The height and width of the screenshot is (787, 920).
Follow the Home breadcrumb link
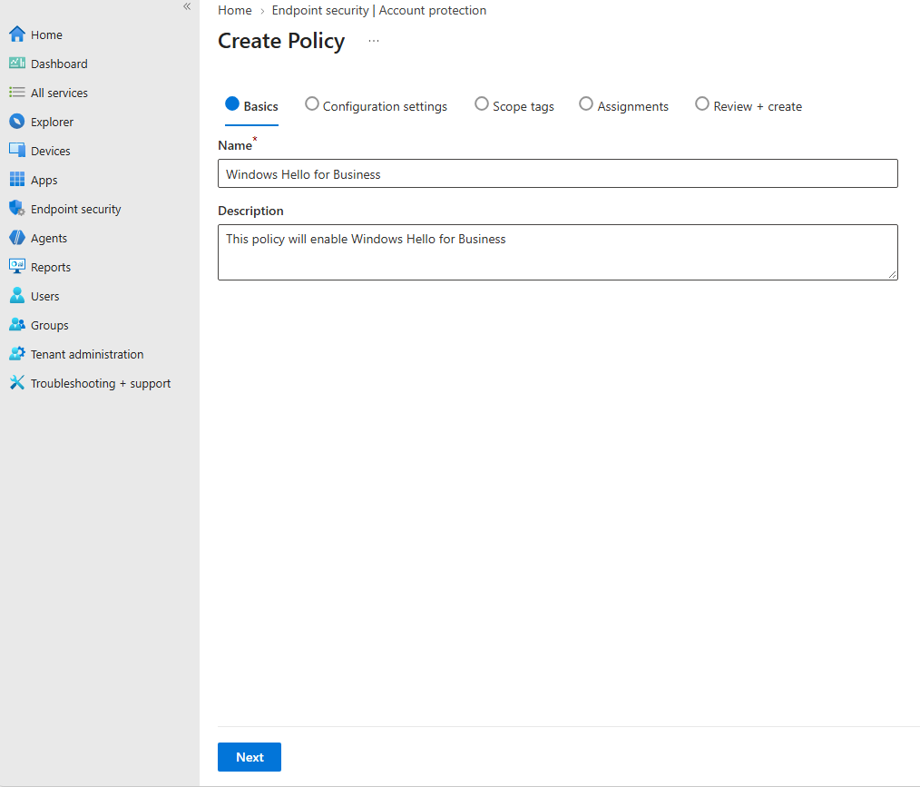[235, 11]
